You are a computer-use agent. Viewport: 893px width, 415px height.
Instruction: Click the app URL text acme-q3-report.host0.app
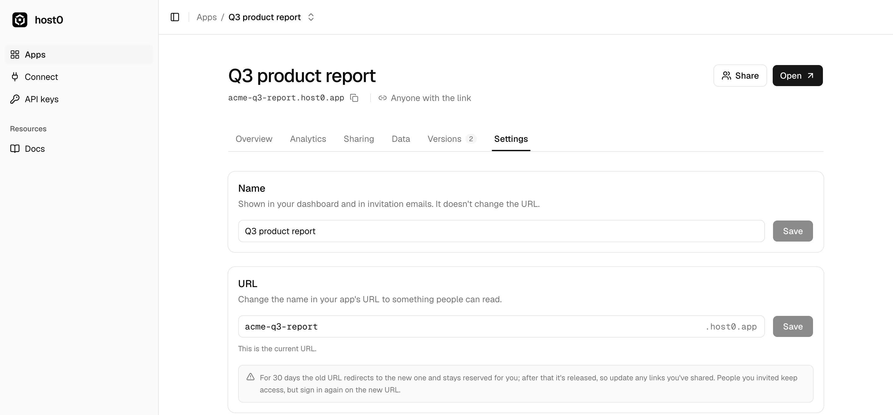[286, 98]
